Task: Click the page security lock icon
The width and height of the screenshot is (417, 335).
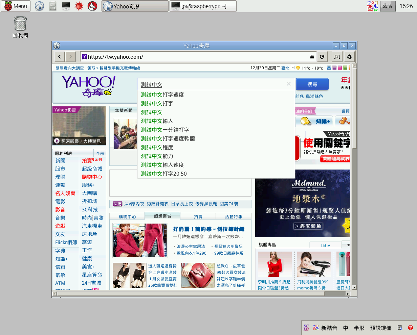Action: point(312,56)
